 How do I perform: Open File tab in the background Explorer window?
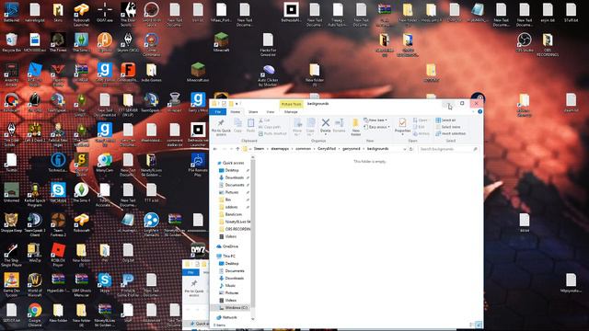tap(191, 272)
